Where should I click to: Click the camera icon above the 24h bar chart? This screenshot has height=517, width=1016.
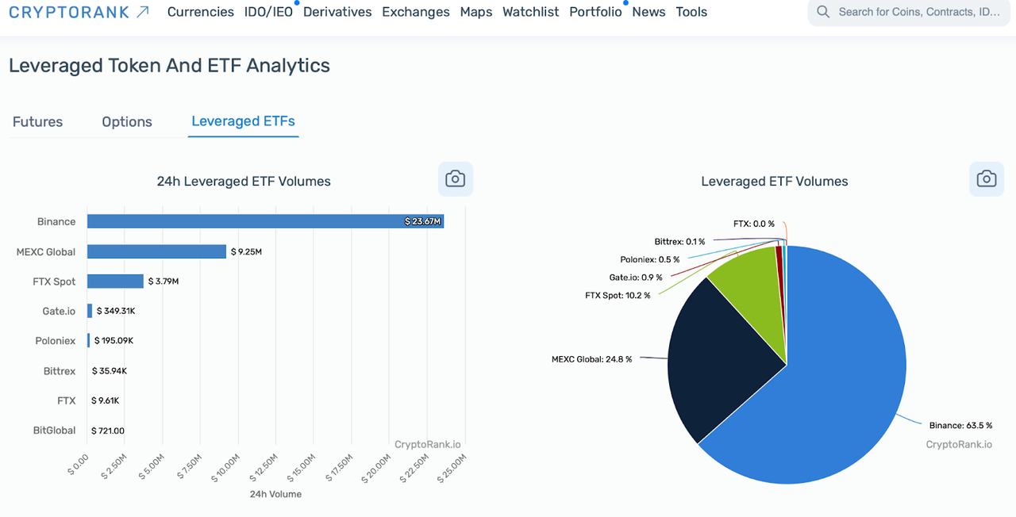pos(455,178)
